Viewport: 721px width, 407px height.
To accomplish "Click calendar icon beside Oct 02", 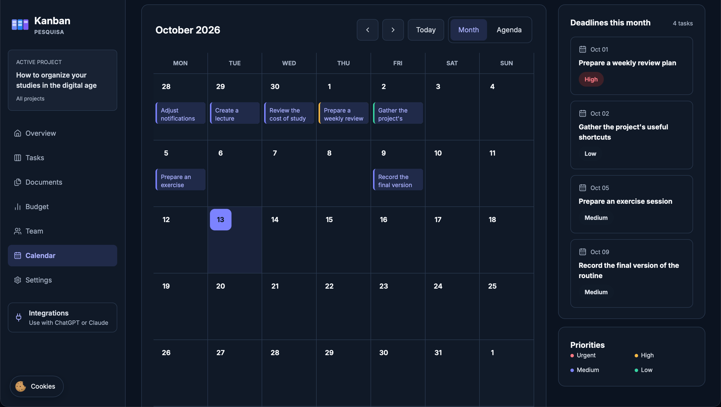I will 582,114.
